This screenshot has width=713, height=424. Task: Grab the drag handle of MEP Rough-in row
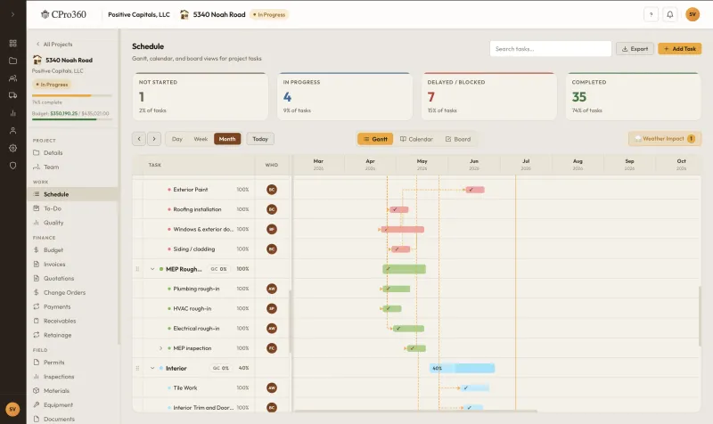pyautogui.click(x=137, y=269)
